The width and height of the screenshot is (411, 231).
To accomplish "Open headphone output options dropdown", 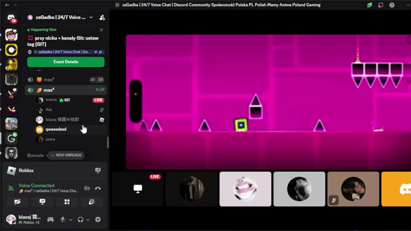I will tap(88, 220).
